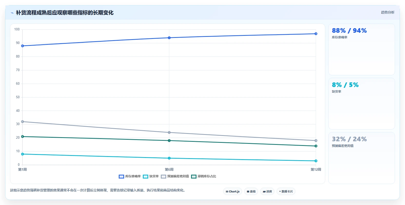Click the gray 预测偏差绝对值 legend swatch

click(x=164, y=177)
